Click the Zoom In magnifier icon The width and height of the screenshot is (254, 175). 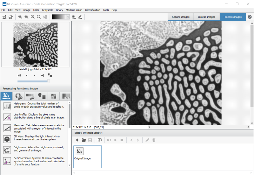click(20, 17)
